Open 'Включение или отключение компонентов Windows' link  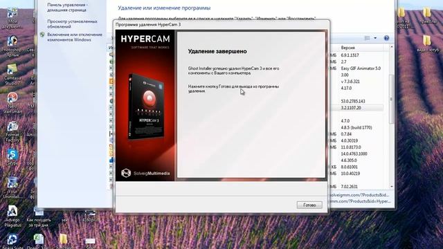(x=75, y=37)
